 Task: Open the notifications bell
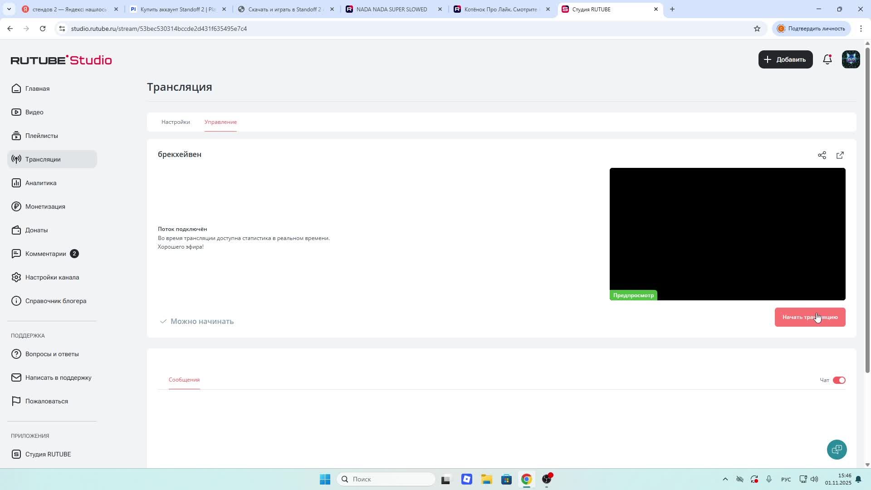827,59
